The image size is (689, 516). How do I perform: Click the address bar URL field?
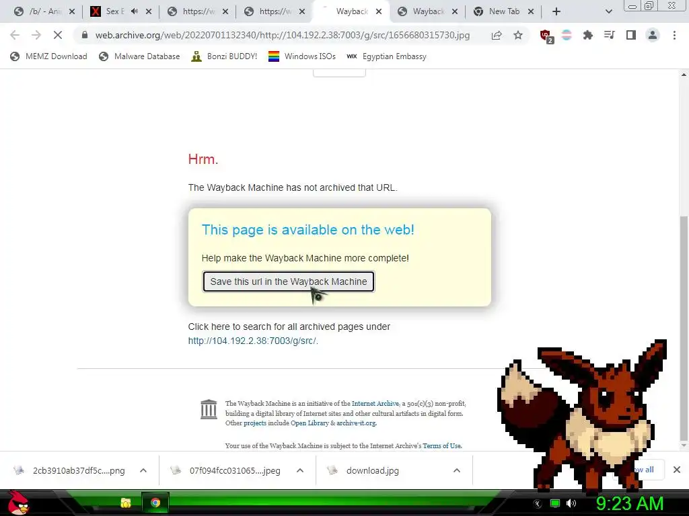(282, 35)
